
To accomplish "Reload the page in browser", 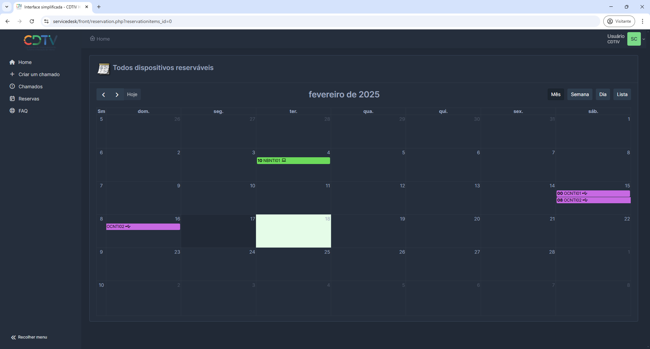I will 32,21.
